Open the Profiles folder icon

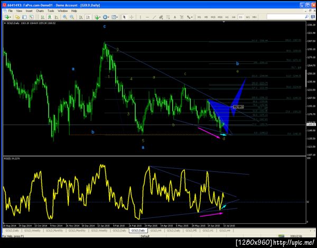coord(17,17)
